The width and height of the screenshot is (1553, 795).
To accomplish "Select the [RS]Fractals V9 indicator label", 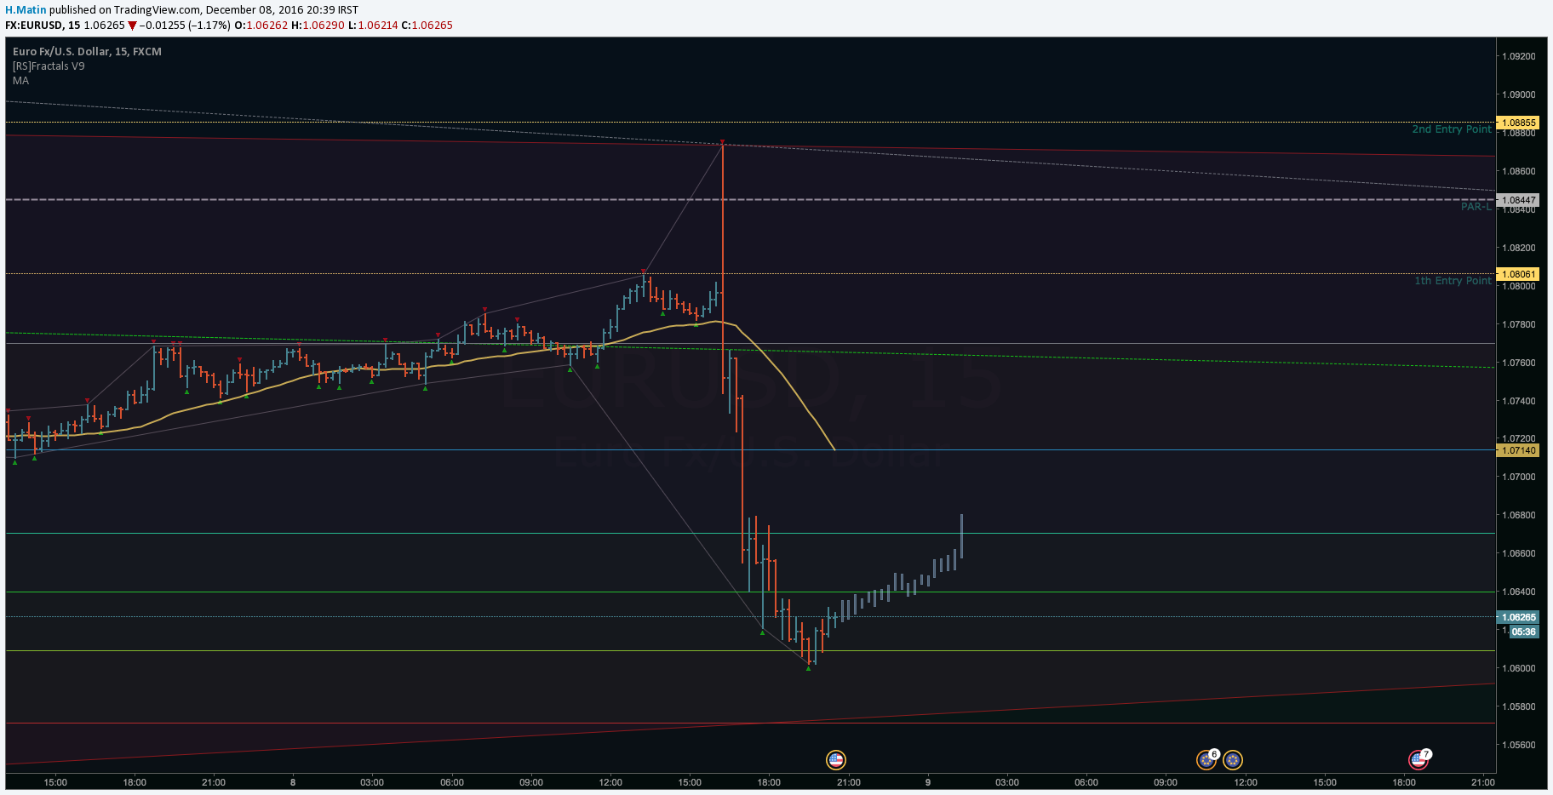I will tap(49, 66).
